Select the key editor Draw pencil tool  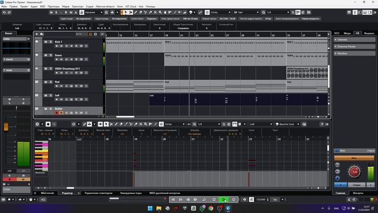click(x=116, y=124)
